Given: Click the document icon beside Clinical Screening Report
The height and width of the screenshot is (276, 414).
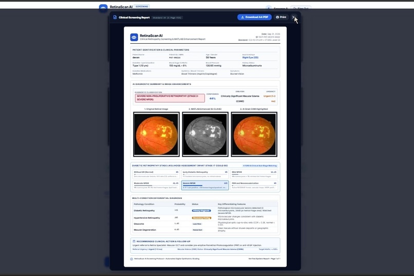Looking at the screenshot, I should pyautogui.click(x=115, y=17).
